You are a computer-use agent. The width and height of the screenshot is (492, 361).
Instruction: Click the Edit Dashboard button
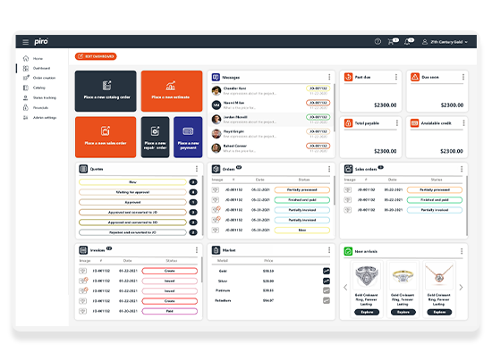96,56
